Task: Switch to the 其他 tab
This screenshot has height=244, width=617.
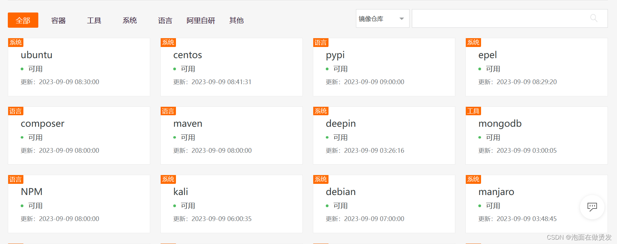Action: point(236,21)
